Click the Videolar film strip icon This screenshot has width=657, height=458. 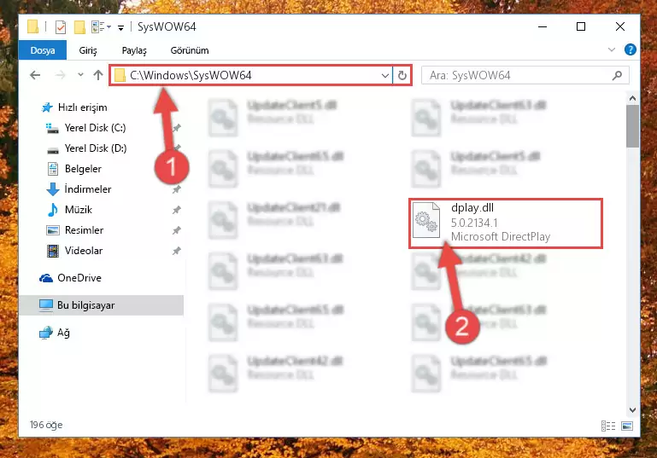(x=53, y=251)
